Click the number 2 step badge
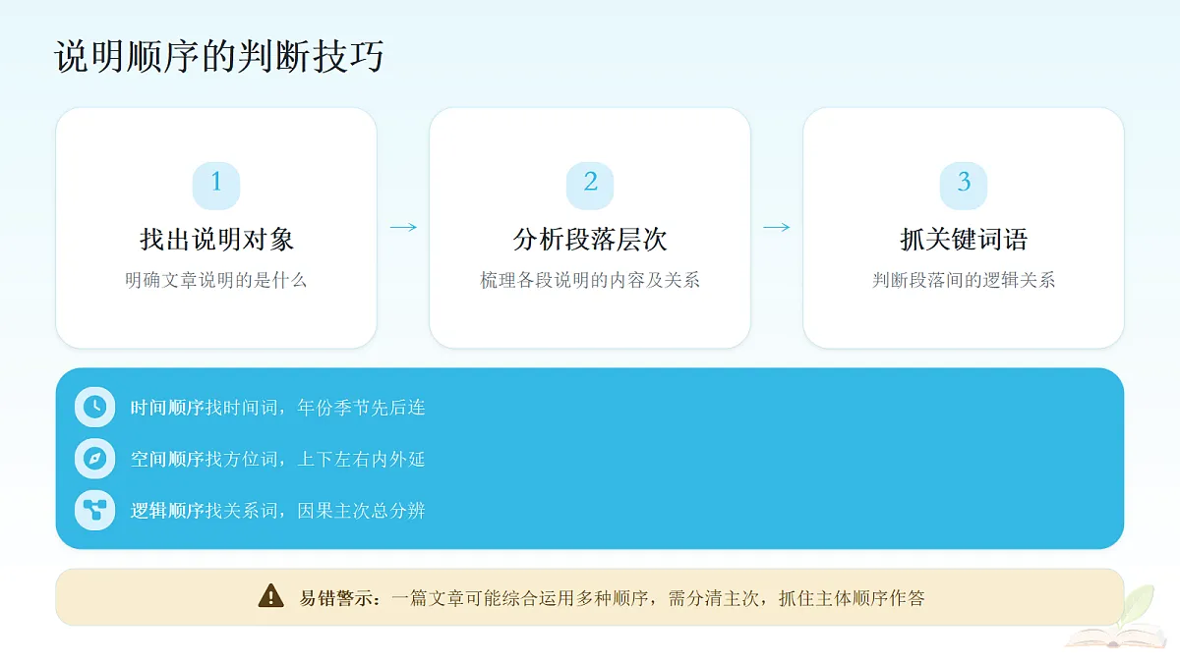 click(590, 185)
